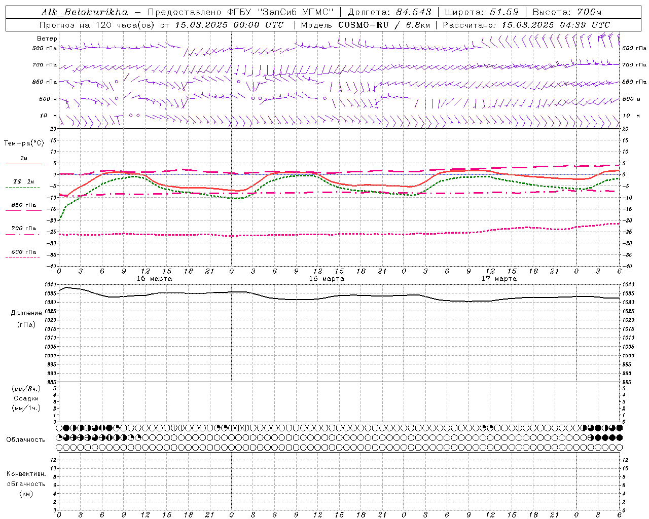Click the 16 марта date label

(327, 279)
